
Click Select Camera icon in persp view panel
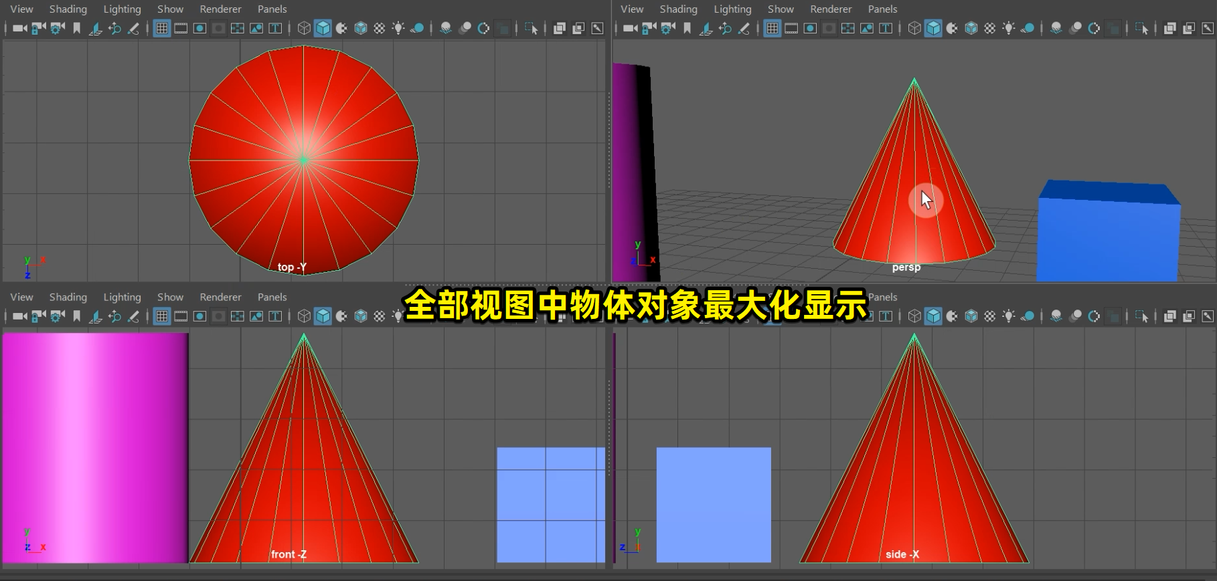click(631, 28)
